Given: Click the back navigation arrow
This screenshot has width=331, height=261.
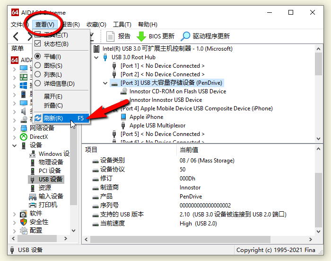Looking at the screenshot, I should click(x=16, y=36).
